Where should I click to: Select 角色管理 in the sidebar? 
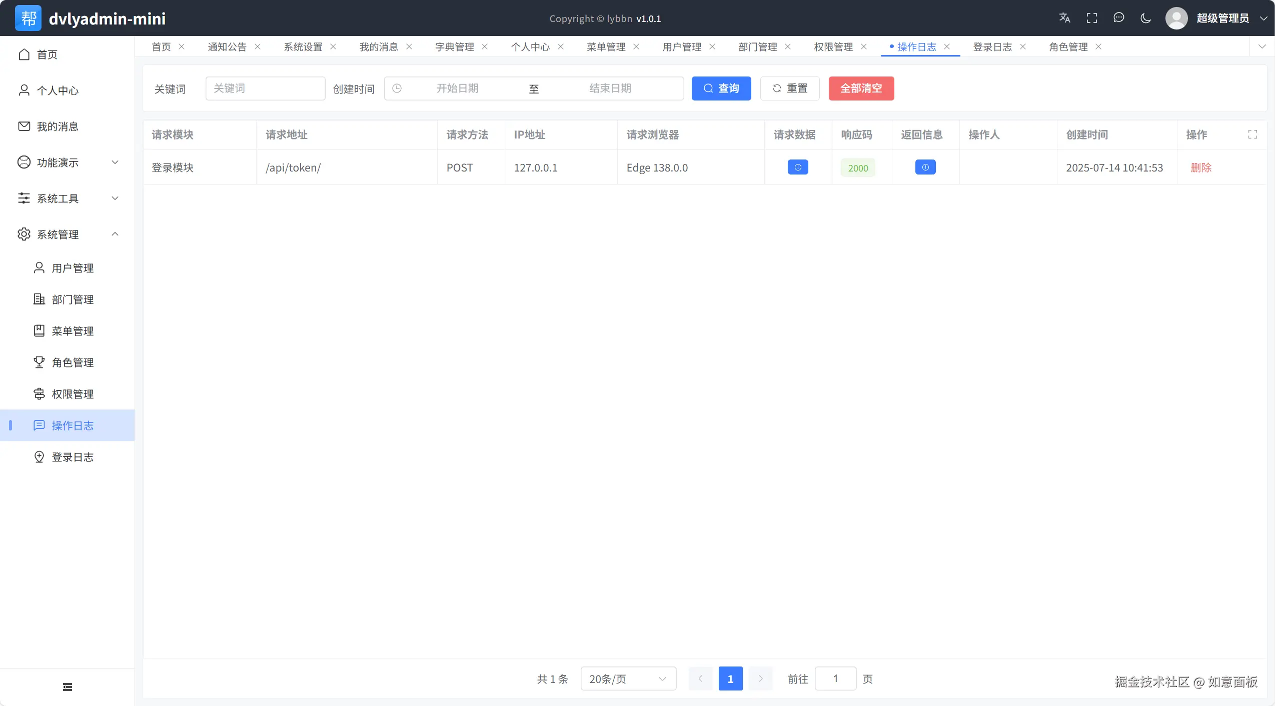(x=73, y=362)
